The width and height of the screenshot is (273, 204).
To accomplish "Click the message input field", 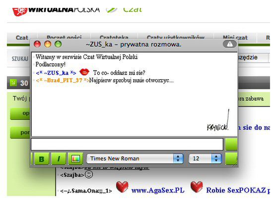I will click(x=127, y=144).
